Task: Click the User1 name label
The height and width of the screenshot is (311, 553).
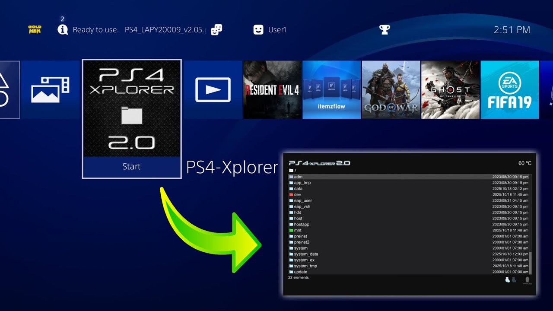Action: pos(277,30)
